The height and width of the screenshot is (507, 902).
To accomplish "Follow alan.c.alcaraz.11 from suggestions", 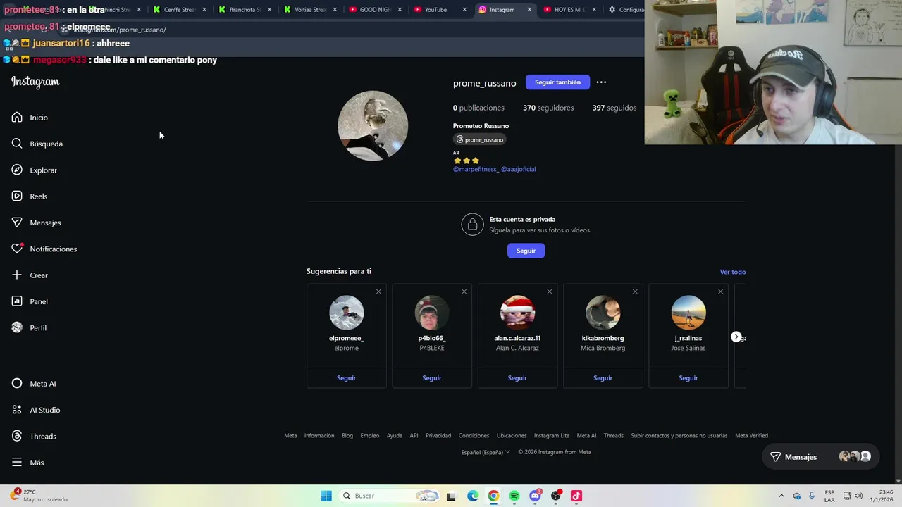I will (x=517, y=378).
